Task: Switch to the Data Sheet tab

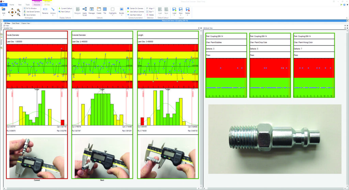Action: 16,23
